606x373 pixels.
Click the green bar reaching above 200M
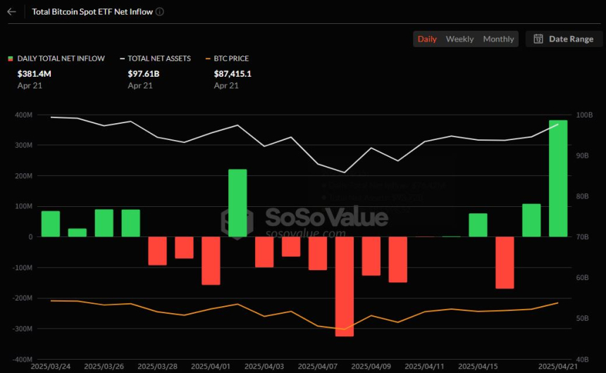pyautogui.click(x=237, y=203)
